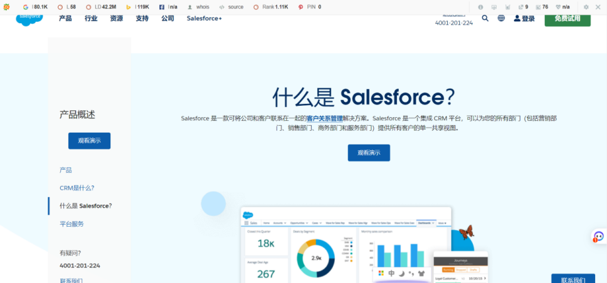Screen dimensions: 607x283
Task: Open the Facebook likes n/a parameter
Action: tap(169, 7)
